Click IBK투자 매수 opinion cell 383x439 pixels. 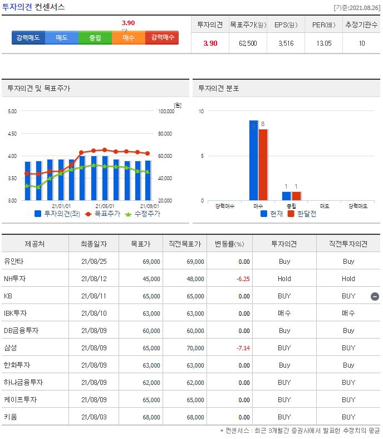click(x=284, y=313)
